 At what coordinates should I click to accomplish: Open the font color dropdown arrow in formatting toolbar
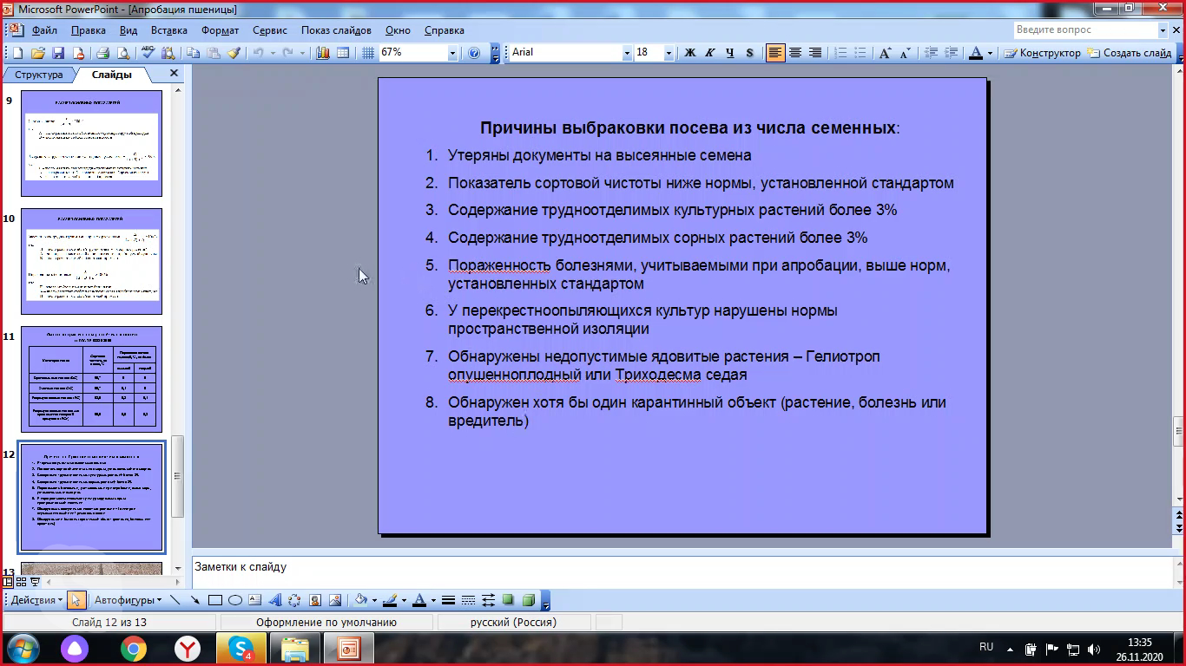click(x=991, y=53)
